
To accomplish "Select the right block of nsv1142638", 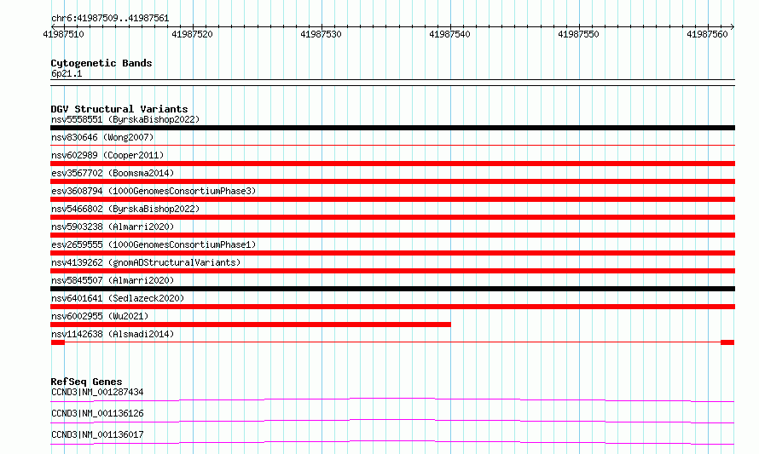I will click(727, 342).
